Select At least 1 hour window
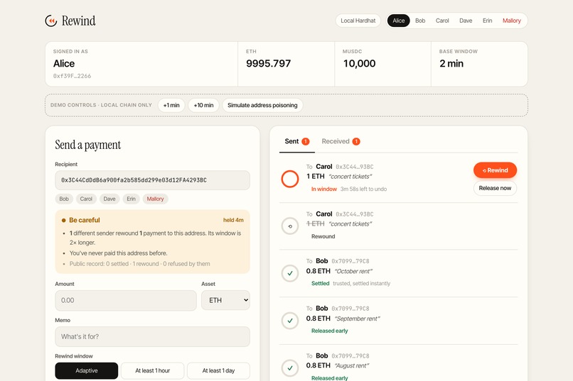Screen dimensions: 573x381 pyautogui.click(x=152, y=371)
